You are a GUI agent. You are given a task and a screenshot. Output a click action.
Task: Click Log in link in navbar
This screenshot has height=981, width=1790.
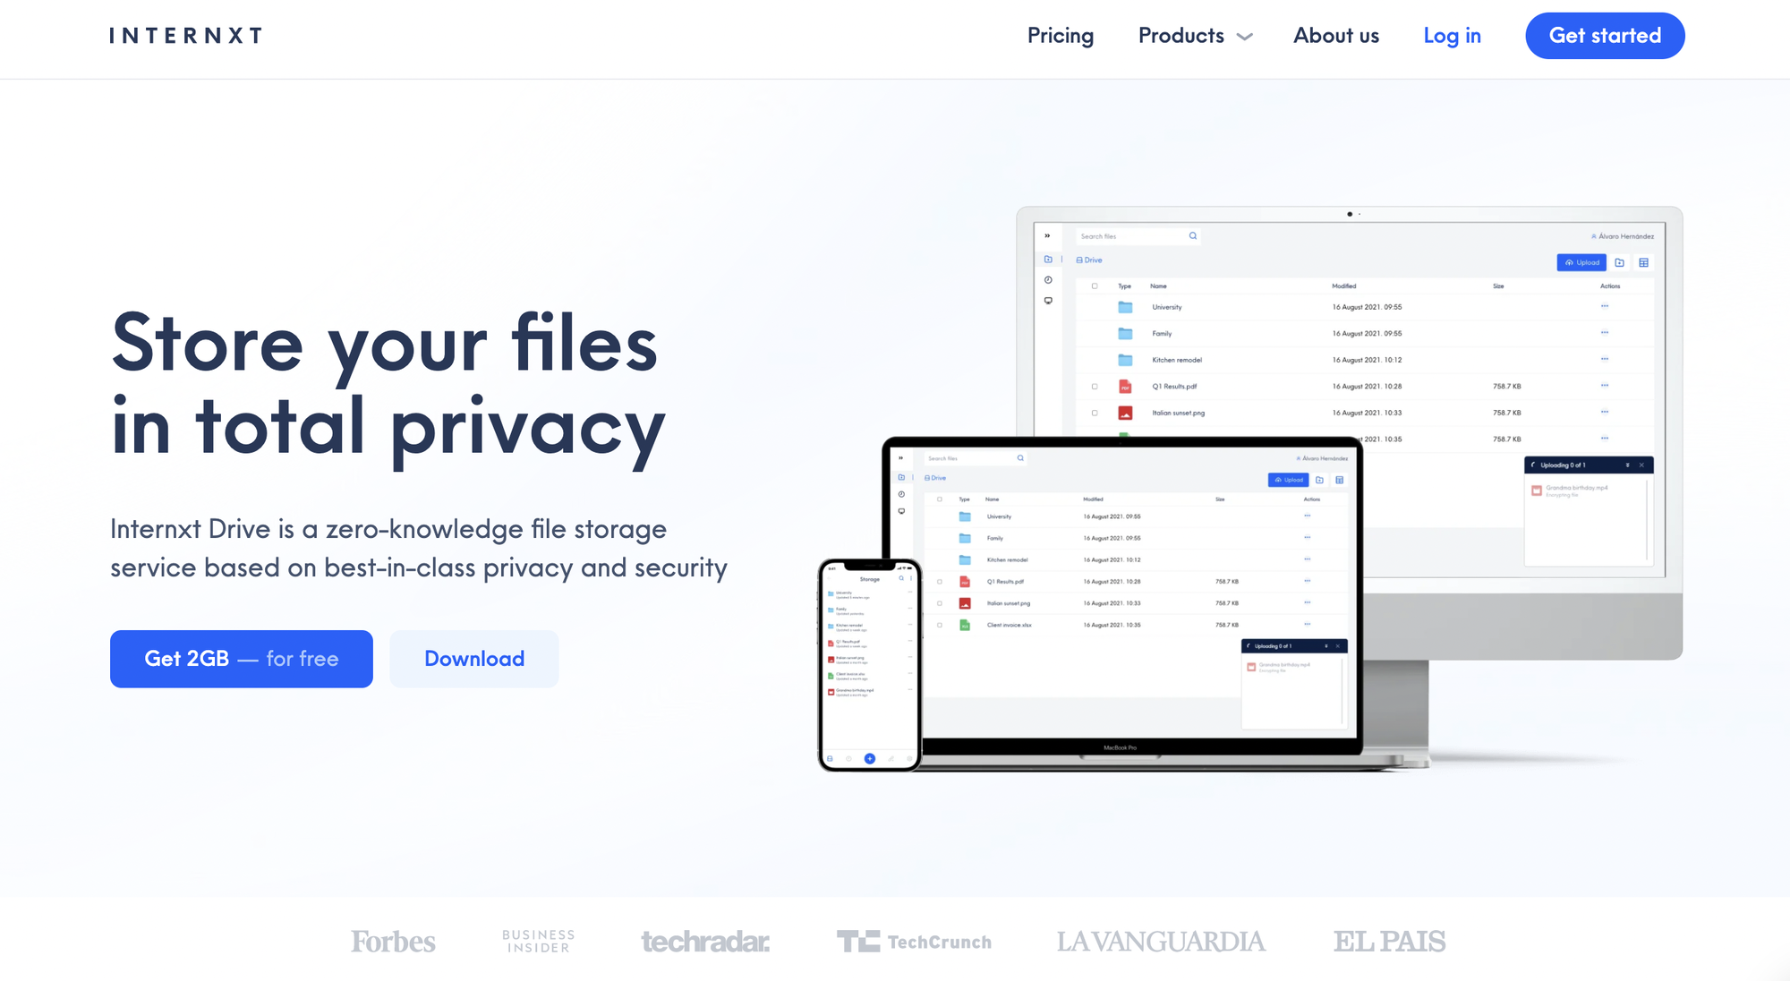pyautogui.click(x=1452, y=35)
